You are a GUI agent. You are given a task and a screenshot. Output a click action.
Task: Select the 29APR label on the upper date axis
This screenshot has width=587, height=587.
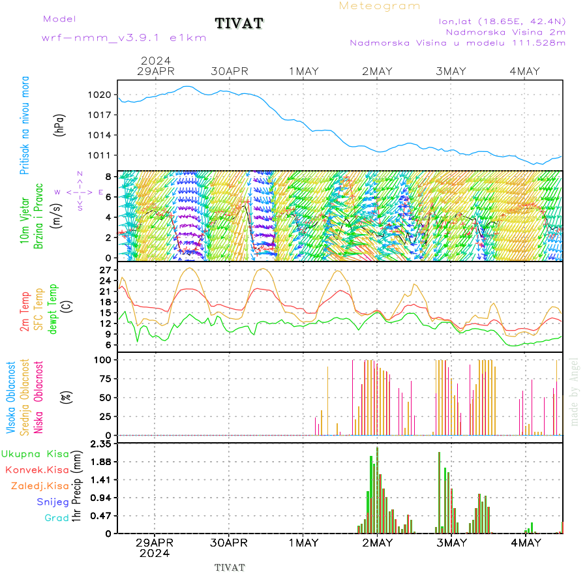coord(156,71)
